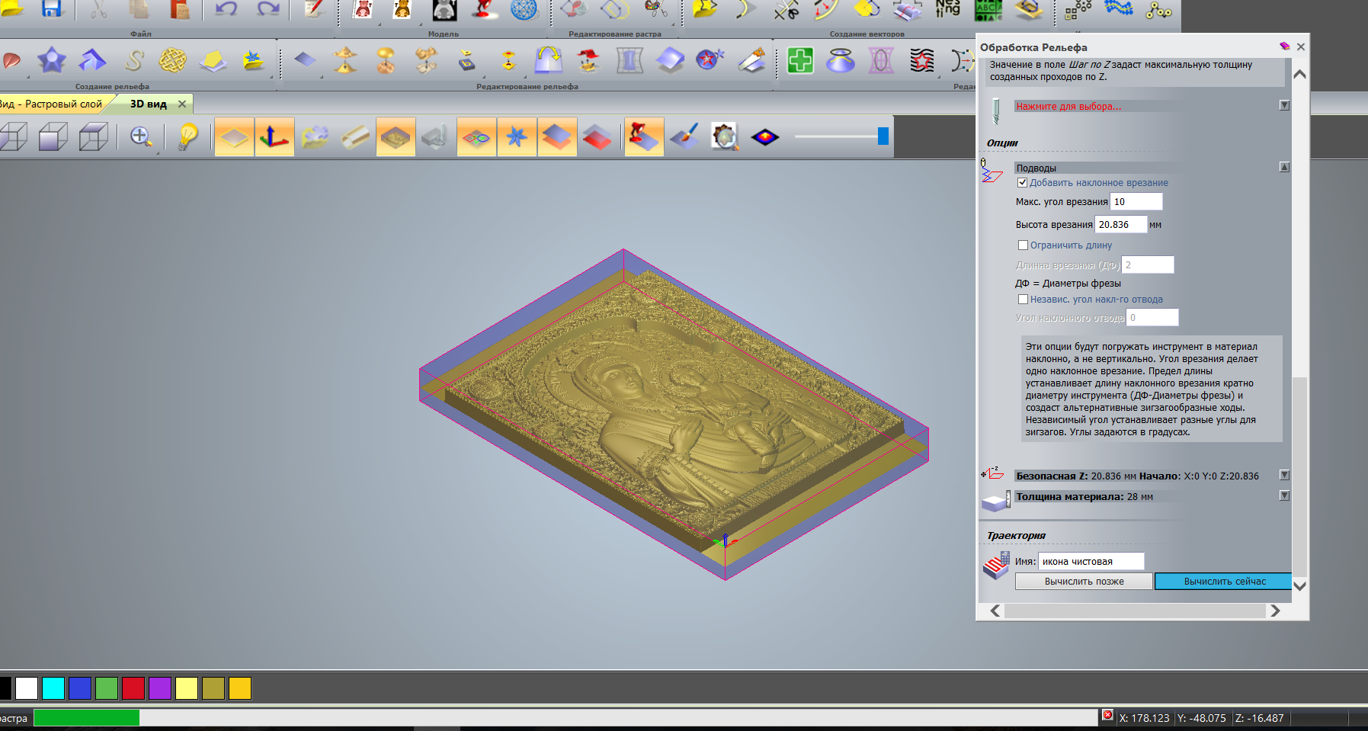Undo the last action with the left arrow
This screenshot has height=731, width=1368.
click(226, 9)
